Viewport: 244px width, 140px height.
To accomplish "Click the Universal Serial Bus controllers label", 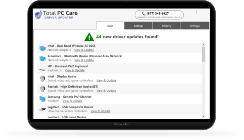I will click(67, 111).
